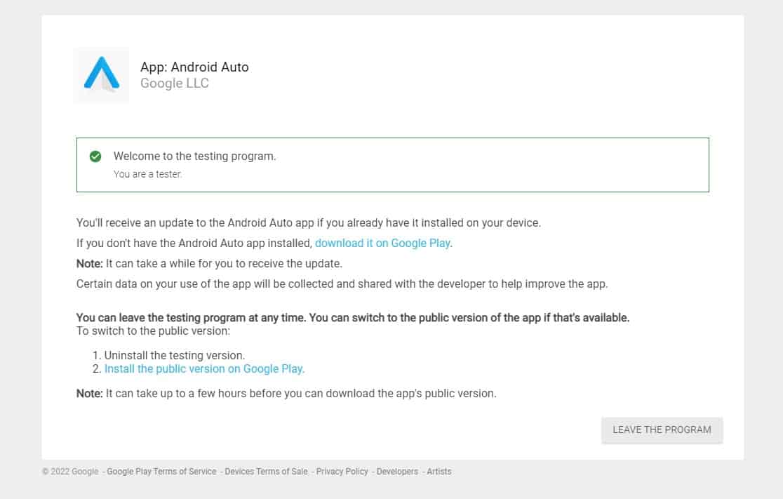
Task: Open Devices Terms of Sale footer link
Action: 266,472
